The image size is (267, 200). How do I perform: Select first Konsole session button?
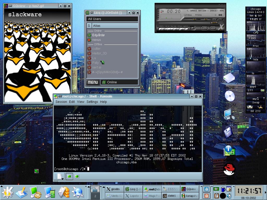coord(69,176)
